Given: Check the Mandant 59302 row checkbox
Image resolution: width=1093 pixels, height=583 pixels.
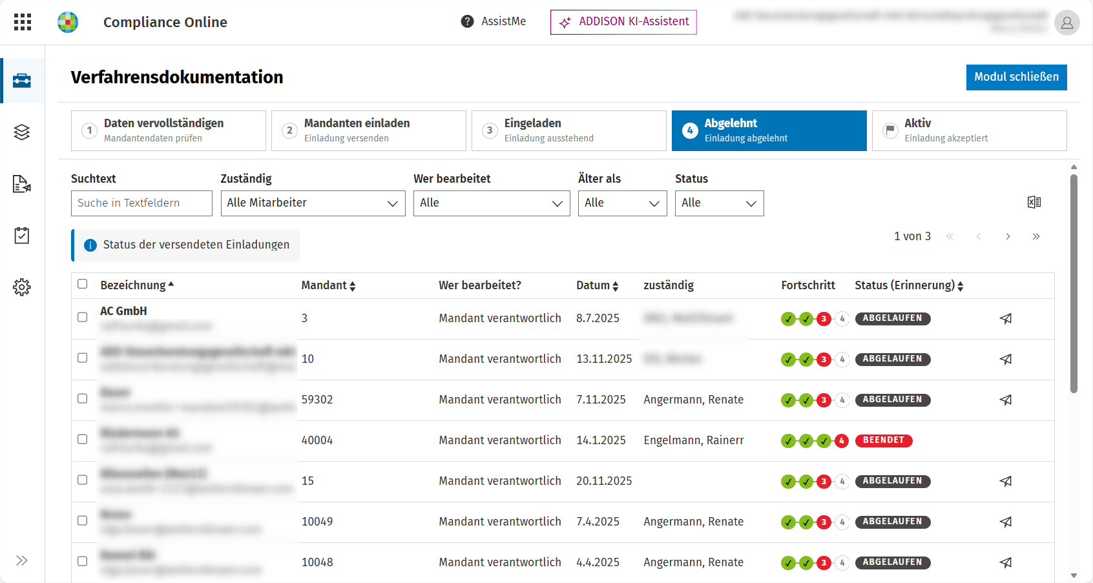Looking at the screenshot, I should [x=82, y=398].
